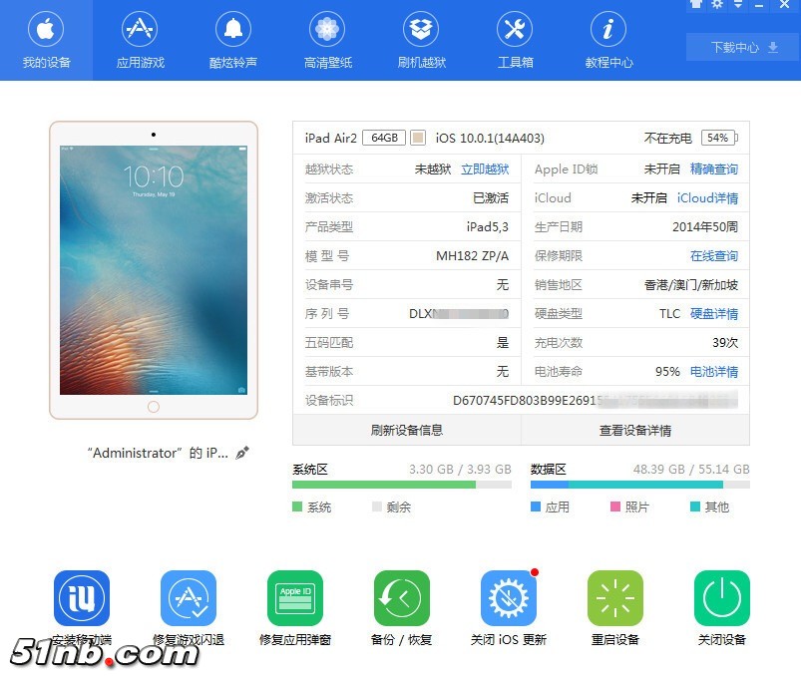This screenshot has height=676, width=801.
Task: Click the 设备标识 identifier value
Action: (596, 400)
